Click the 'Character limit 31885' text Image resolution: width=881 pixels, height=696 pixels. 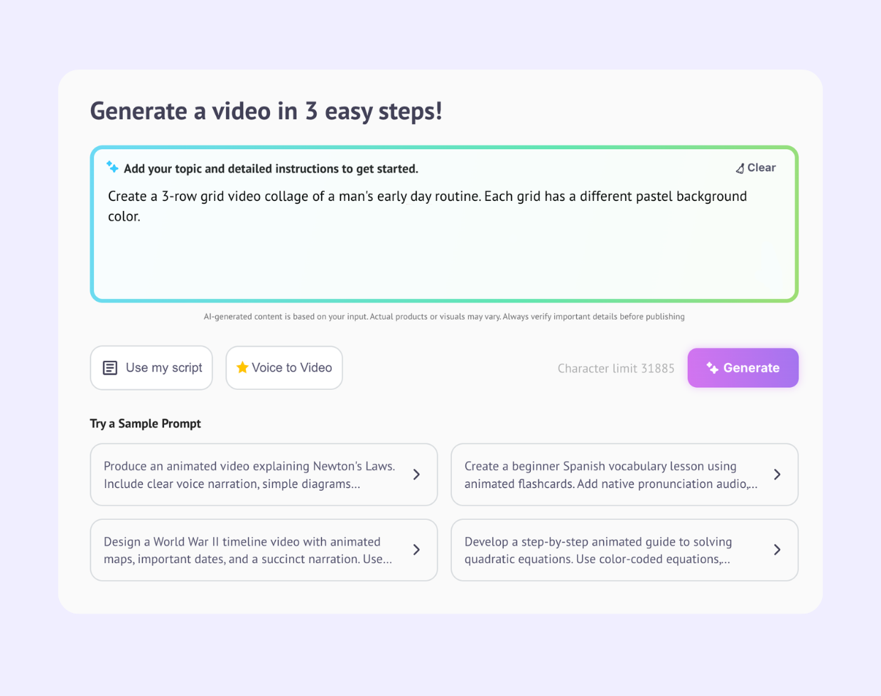pyautogui.click(x=616, y=369)
